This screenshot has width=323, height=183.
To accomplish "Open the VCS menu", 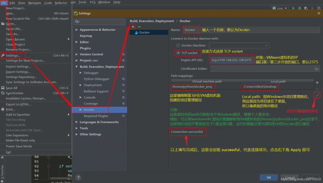I will tap(92, 2).
